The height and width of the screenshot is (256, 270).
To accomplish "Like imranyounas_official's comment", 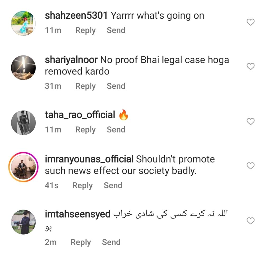I will 250,166.
